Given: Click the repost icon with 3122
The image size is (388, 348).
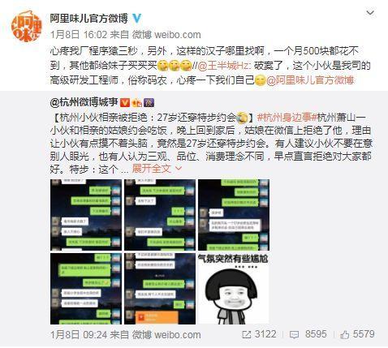Looking at the screenshot, I should click(x=259, y=334).
